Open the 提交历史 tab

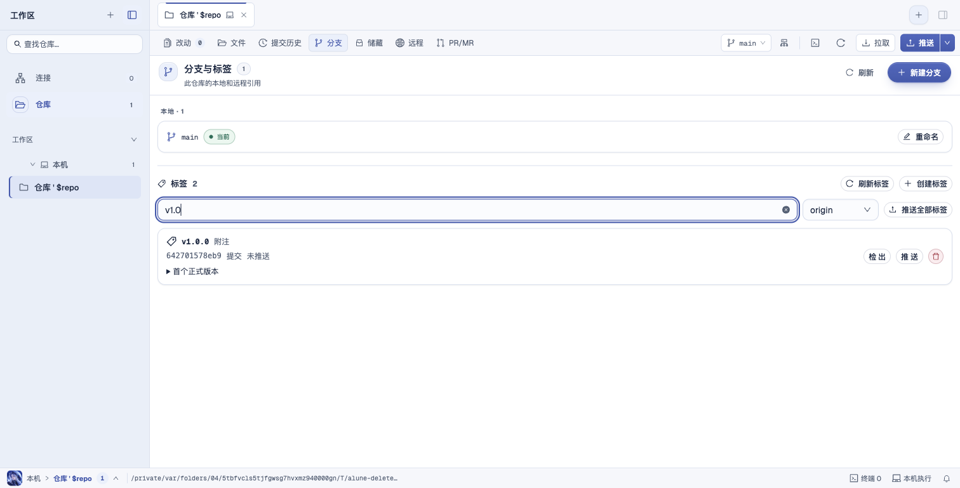click(280, 43)
